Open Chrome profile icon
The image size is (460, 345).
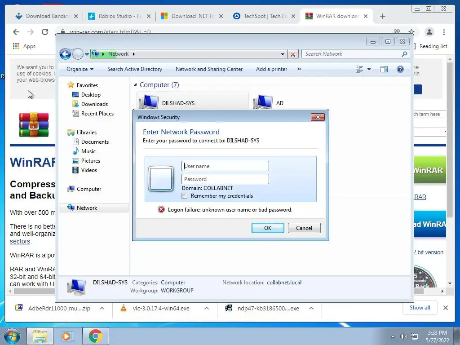(429, 32)
